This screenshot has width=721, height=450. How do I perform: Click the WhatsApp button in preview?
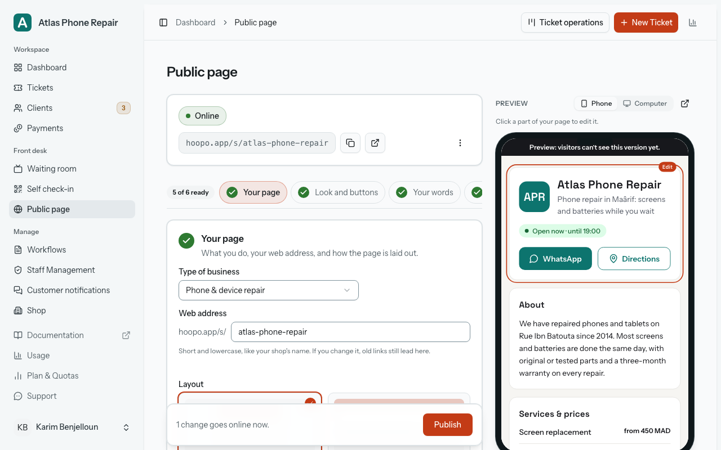click(x=555, y=259)
